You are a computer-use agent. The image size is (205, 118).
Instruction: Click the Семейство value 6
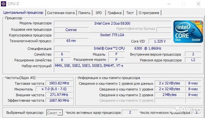(x=62, y=54)
